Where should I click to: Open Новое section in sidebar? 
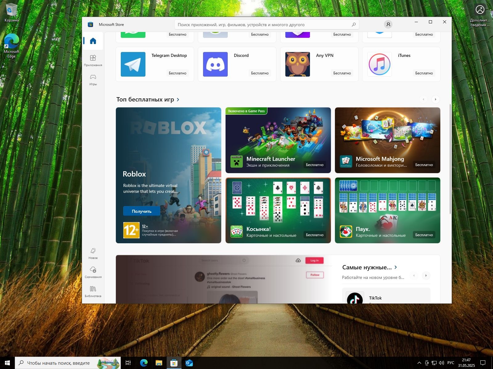pyautogui.click(x=93, y=253)
